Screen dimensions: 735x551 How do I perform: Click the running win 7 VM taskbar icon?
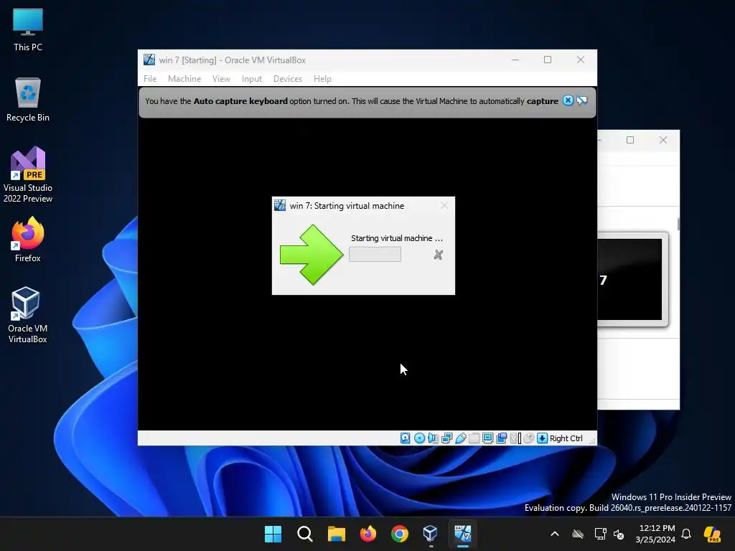click(x=463, y=534)
